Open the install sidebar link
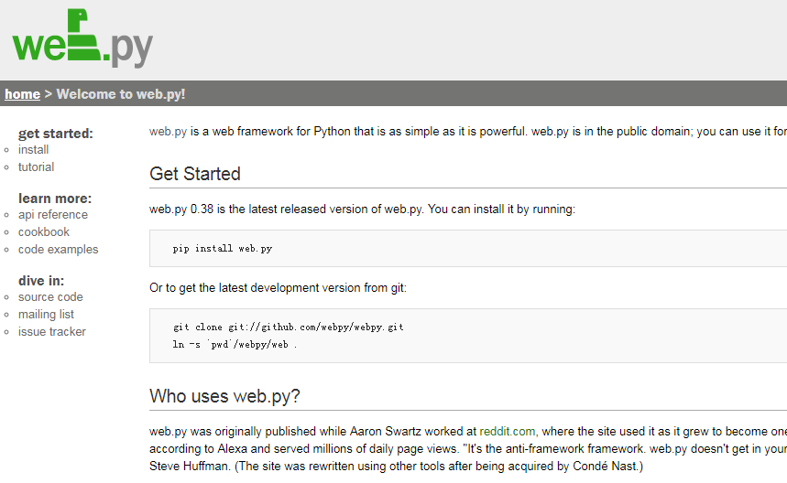The height and width of the screenshot is (483, 787). [34, 150]
